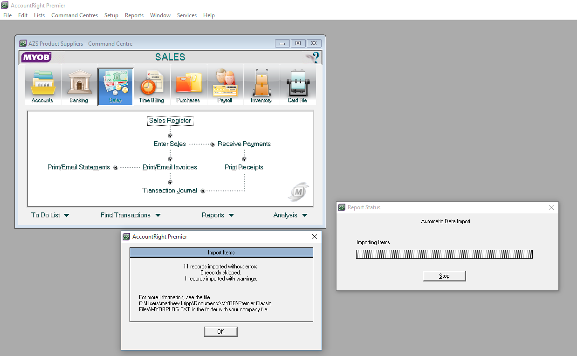This screenshot has width=577, height=356.
Task: Expand the To Do List dropdown
Action: [x=50, y=215]
